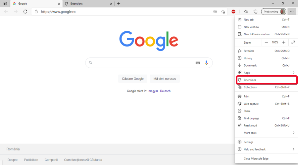Viewport: 298px width, 165px height.
Task: Start voice search with microphone icon
Action: [206, 63]
